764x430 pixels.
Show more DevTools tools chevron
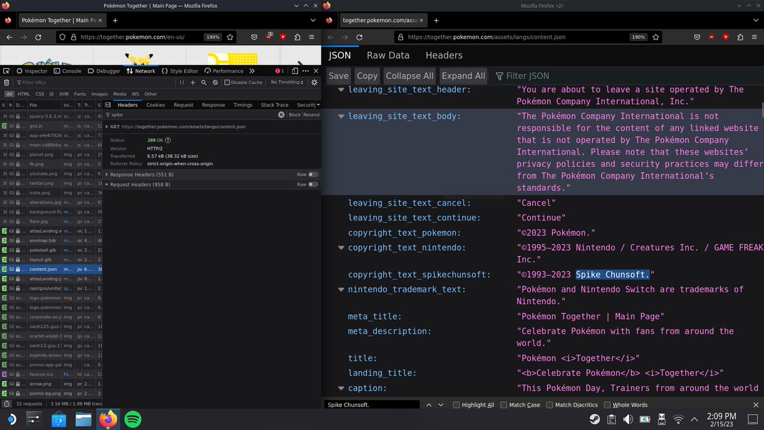253,71
